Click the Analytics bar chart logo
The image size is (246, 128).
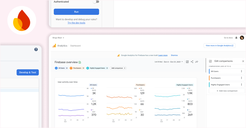[x=54, y=45]
